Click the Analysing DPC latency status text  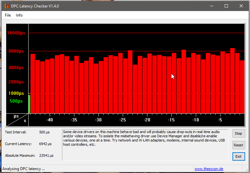click(23, 169)
